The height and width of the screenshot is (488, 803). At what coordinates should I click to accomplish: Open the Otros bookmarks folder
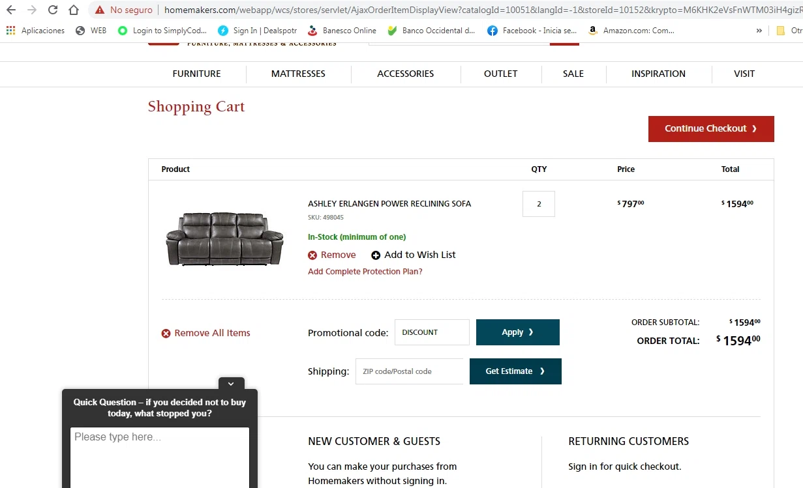[789, 31]
